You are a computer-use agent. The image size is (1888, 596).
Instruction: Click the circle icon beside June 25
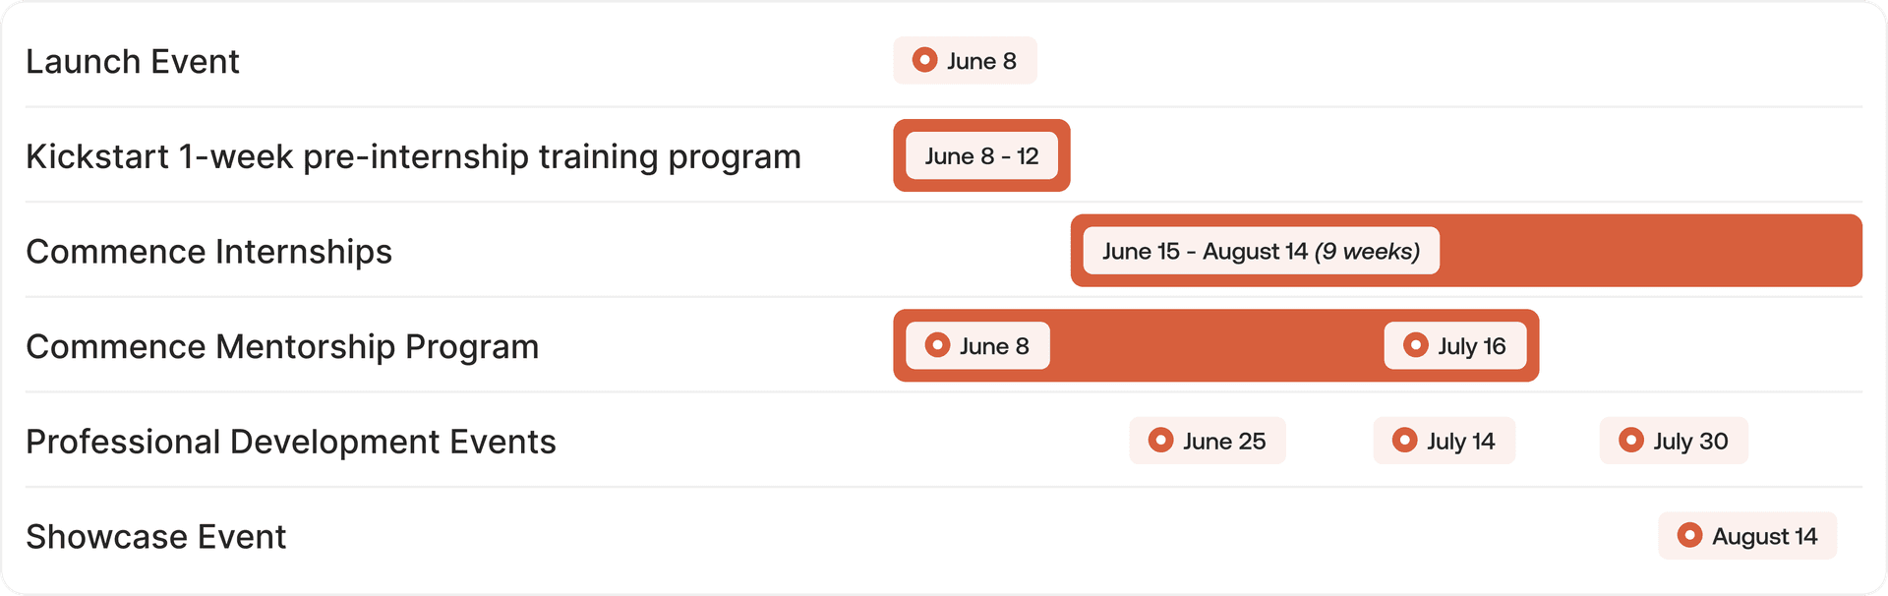tap(1160, 441)
